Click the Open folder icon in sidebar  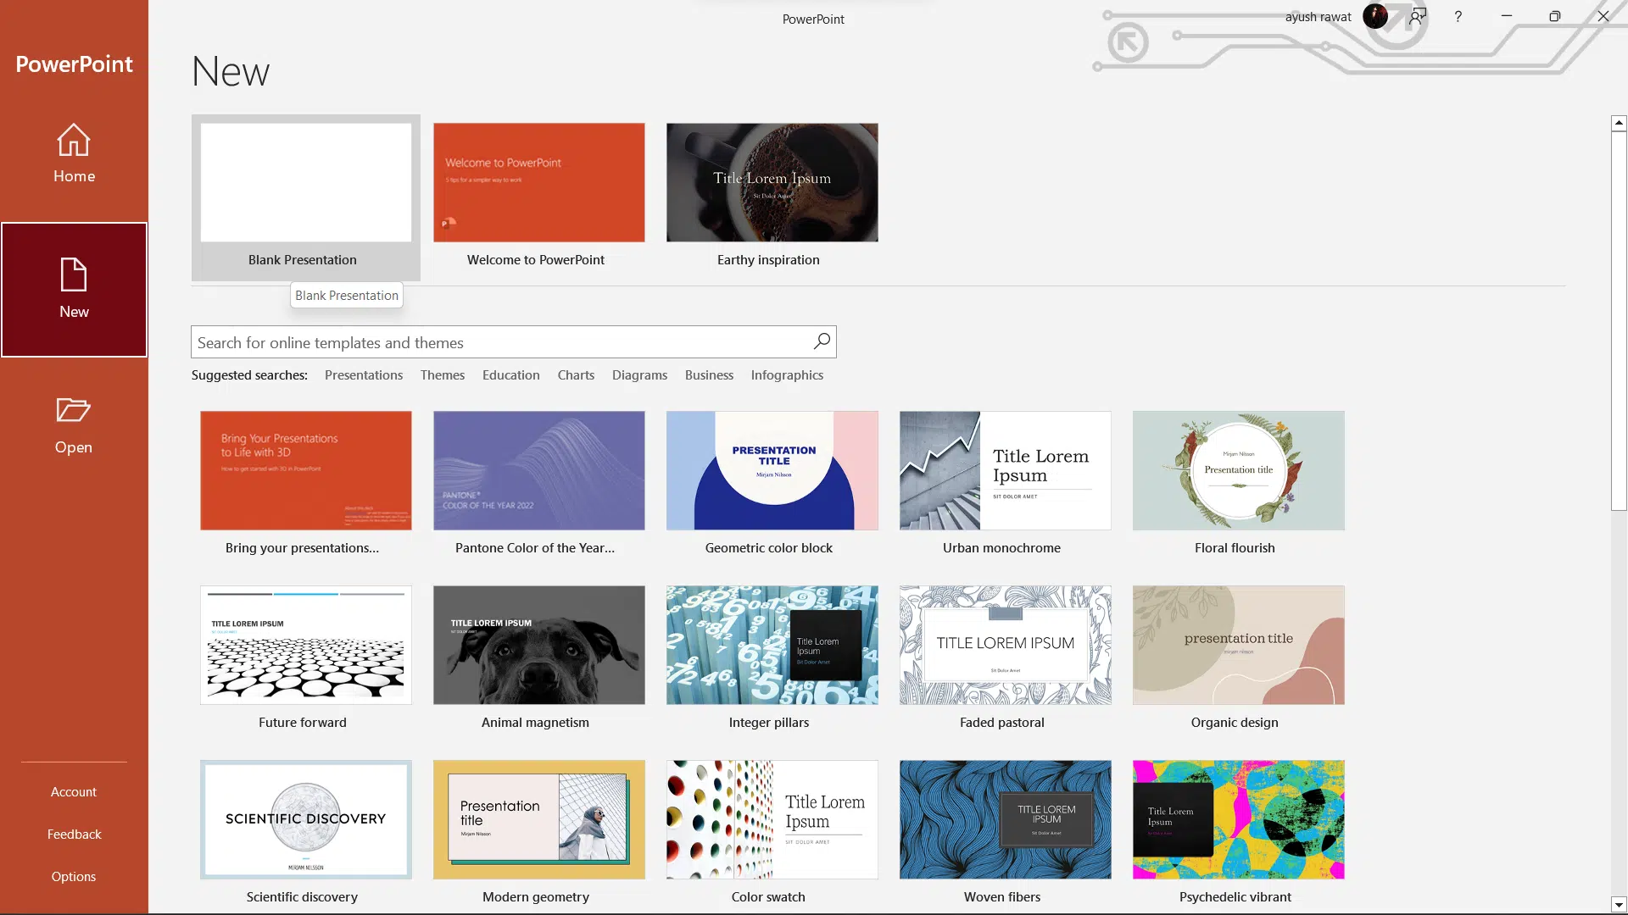tap(74, 411)
